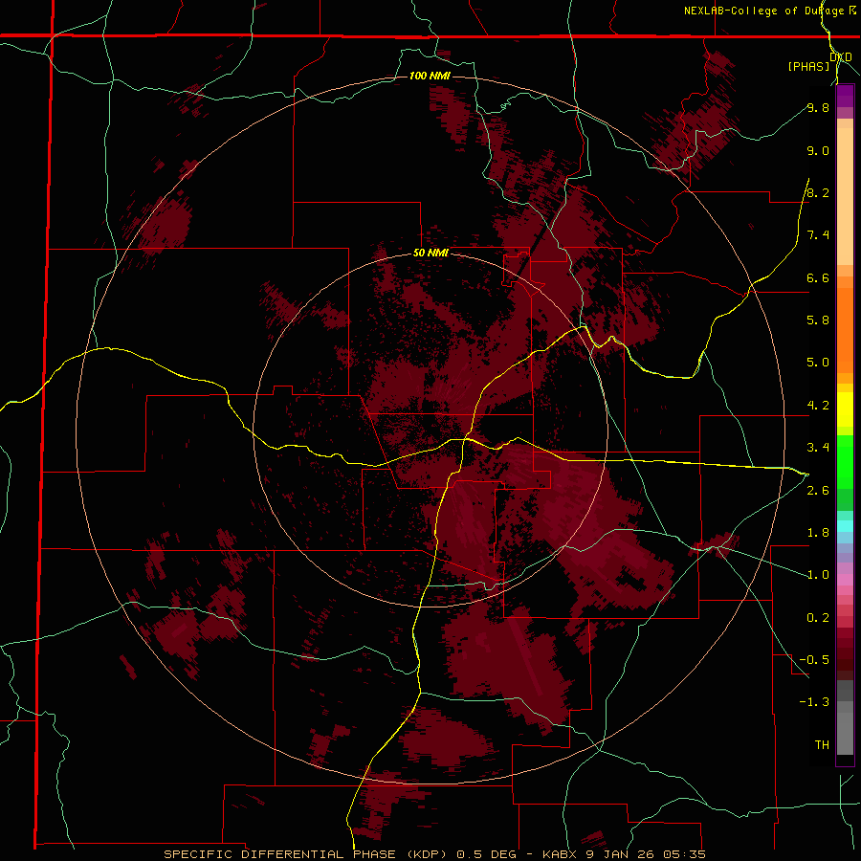Click the cyan band of the color bar

coord(845,526)
